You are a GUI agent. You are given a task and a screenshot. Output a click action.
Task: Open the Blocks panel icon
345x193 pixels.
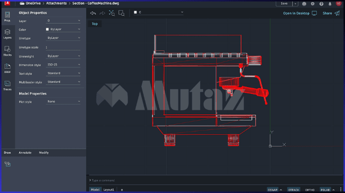[7, 51]
